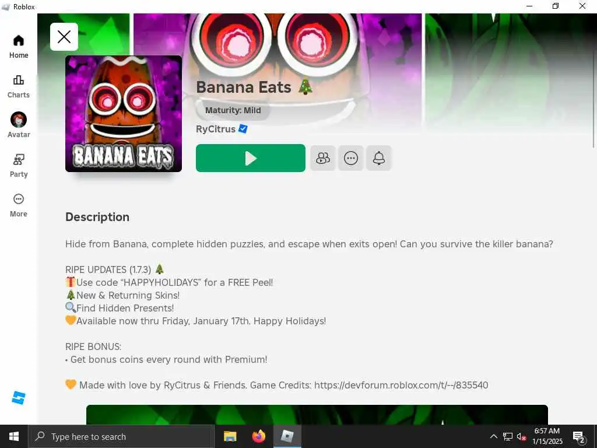This screenshot has height=448, width=597.
Task: Open the Avatar page
Action: pyautogui.click(x=19, y=125)
